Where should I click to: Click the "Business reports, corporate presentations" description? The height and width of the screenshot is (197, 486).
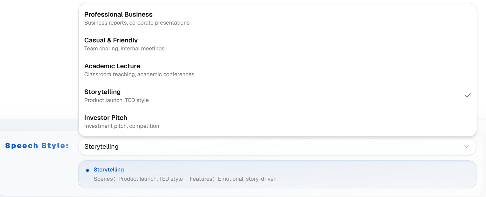pos(137,23)
